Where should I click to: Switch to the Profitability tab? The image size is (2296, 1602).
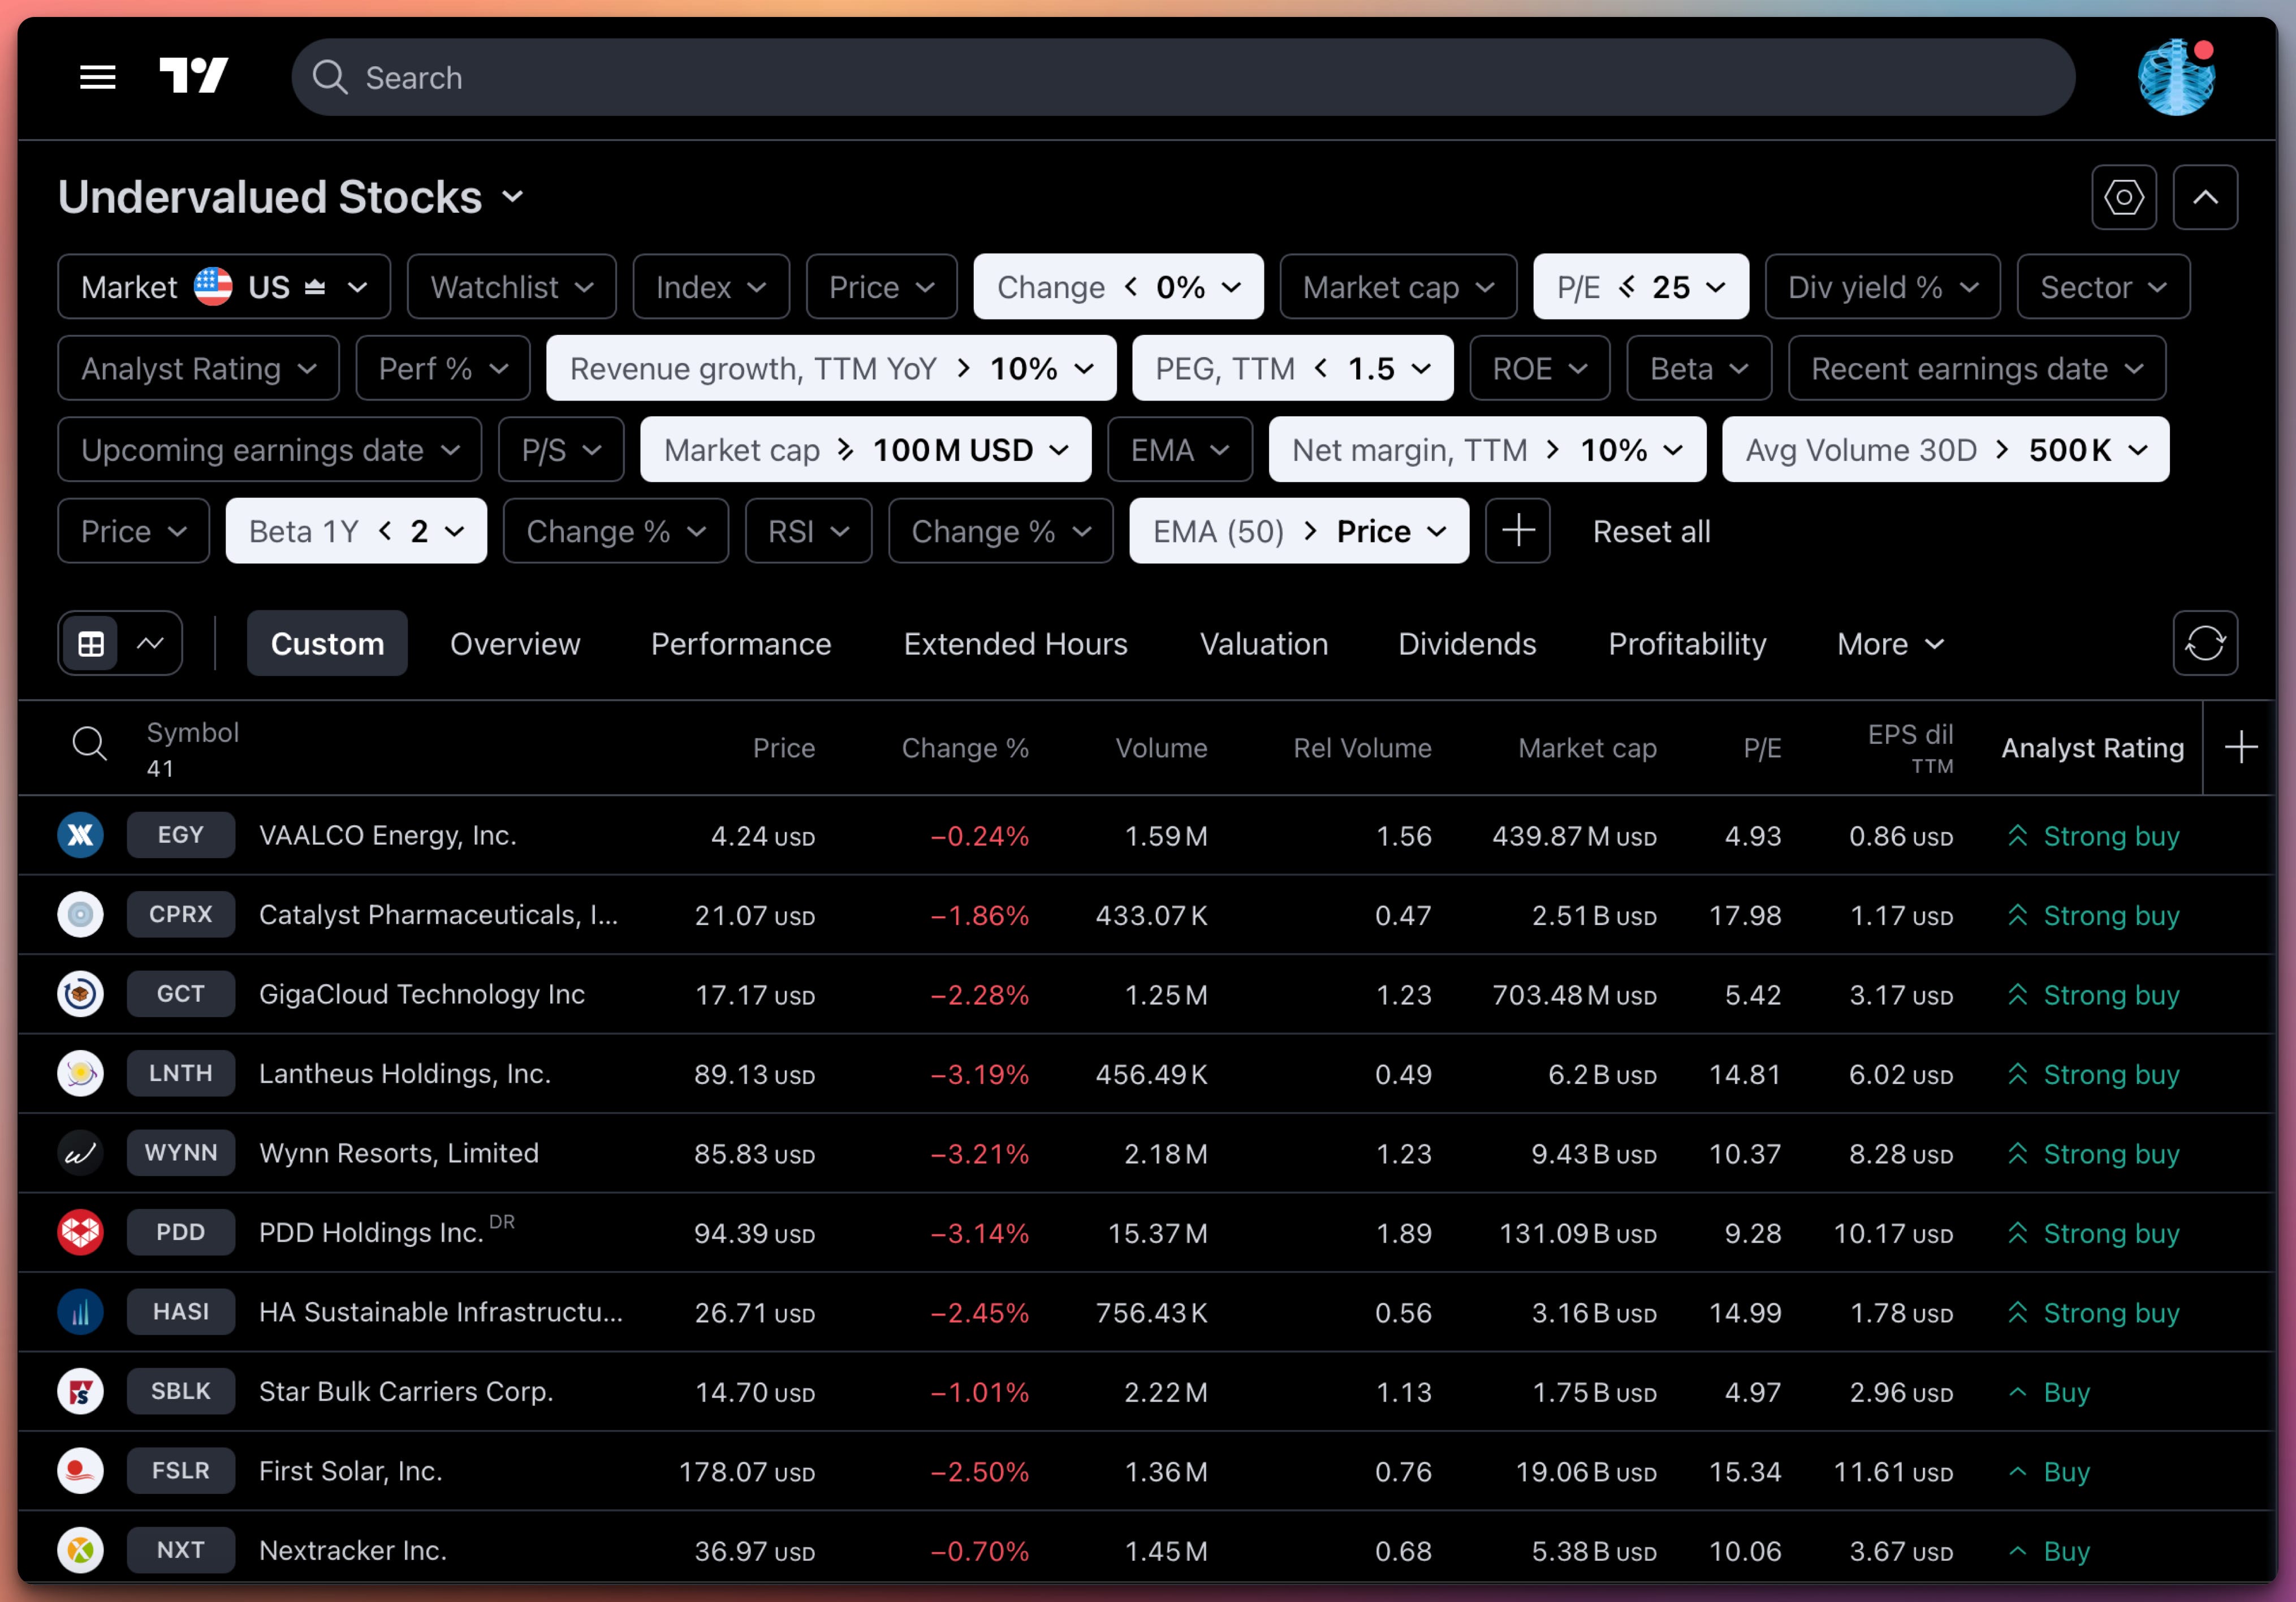[1687, 643]
